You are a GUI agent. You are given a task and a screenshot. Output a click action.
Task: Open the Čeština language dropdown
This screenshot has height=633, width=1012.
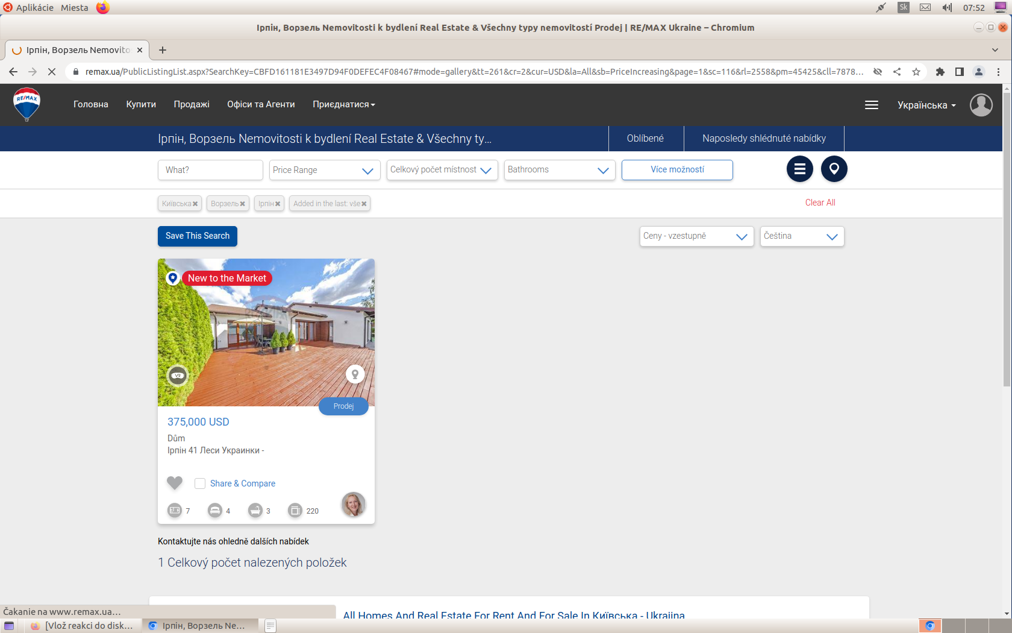(x=802, y=236)
